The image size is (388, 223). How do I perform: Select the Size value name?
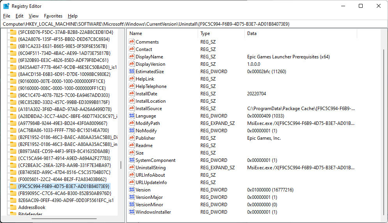coord(140,153)
